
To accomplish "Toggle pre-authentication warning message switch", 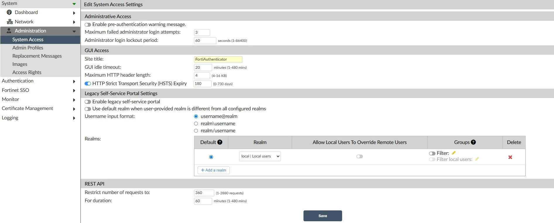I will coord(88,25).
